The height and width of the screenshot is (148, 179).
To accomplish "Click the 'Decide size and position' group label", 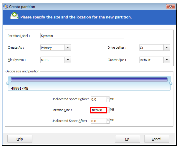I will click(x=22, y=71).
